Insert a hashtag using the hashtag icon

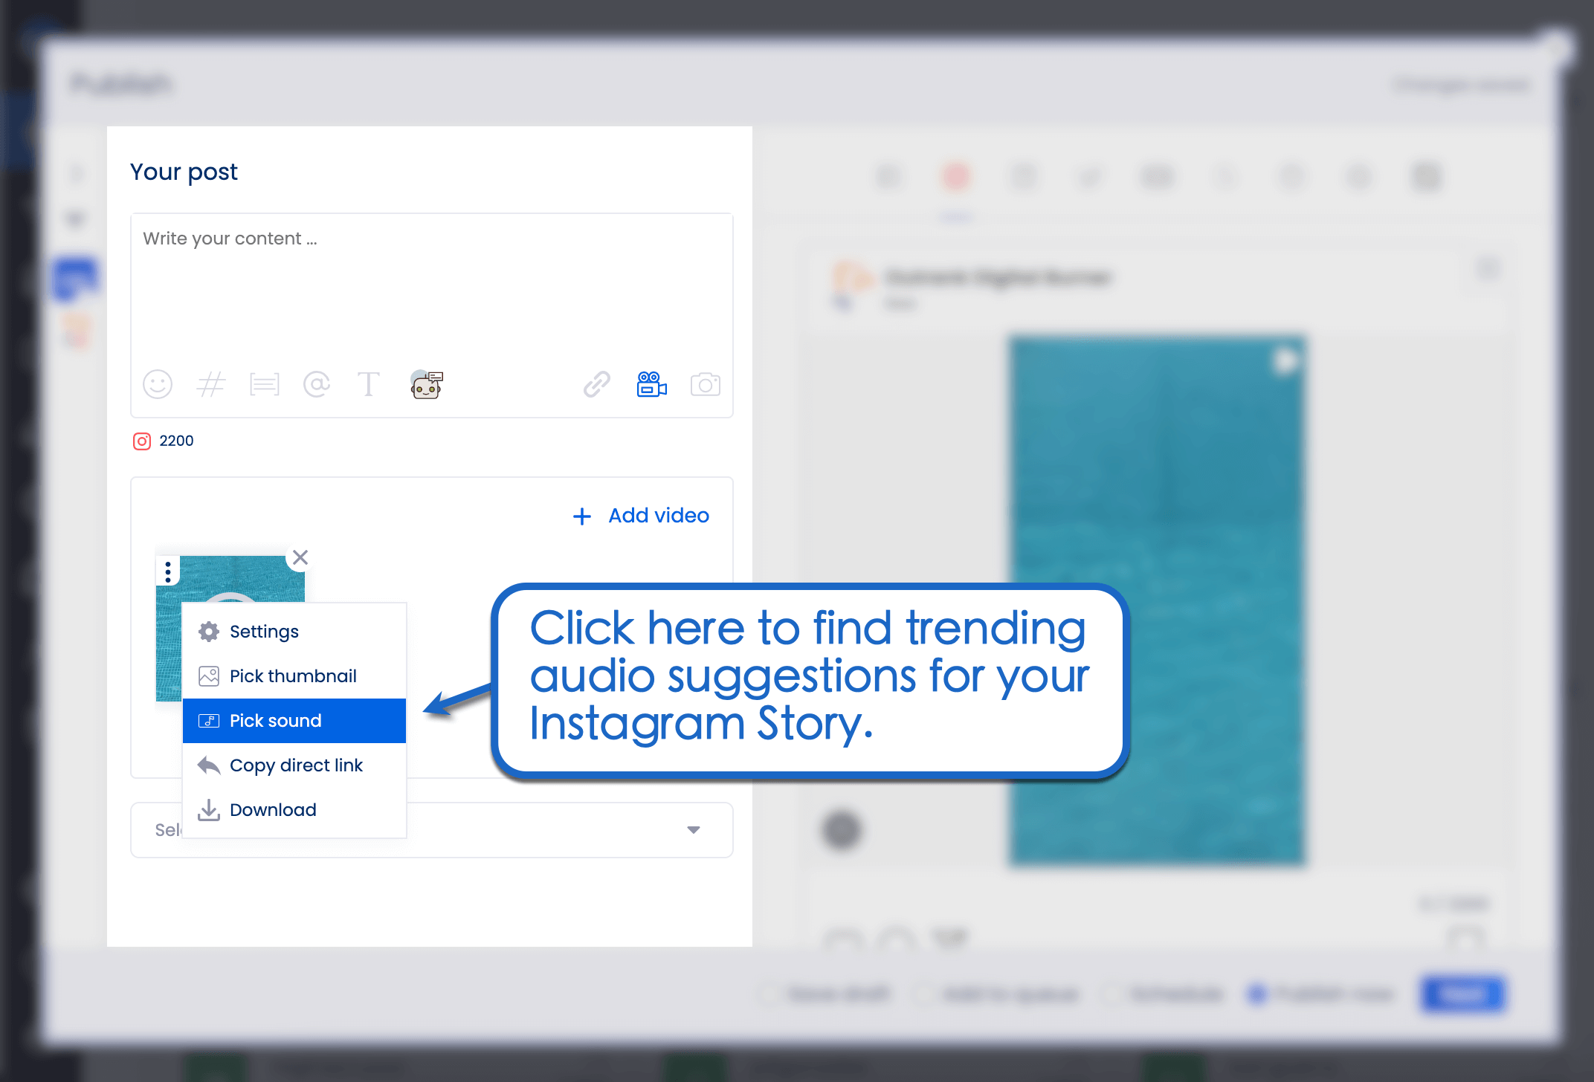[x=210, y=384]
